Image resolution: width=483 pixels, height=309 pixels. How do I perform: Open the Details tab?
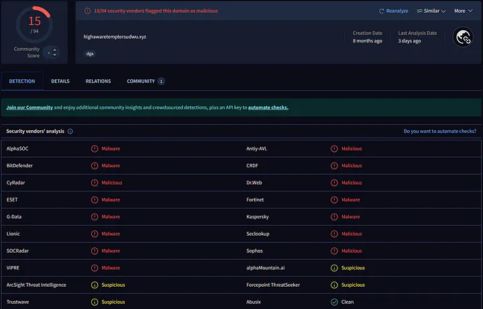click(60, 81)
